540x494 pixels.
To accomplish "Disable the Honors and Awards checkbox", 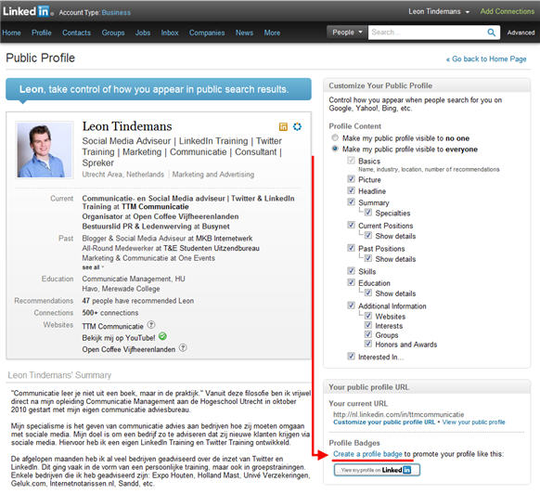I will [368, 344].
